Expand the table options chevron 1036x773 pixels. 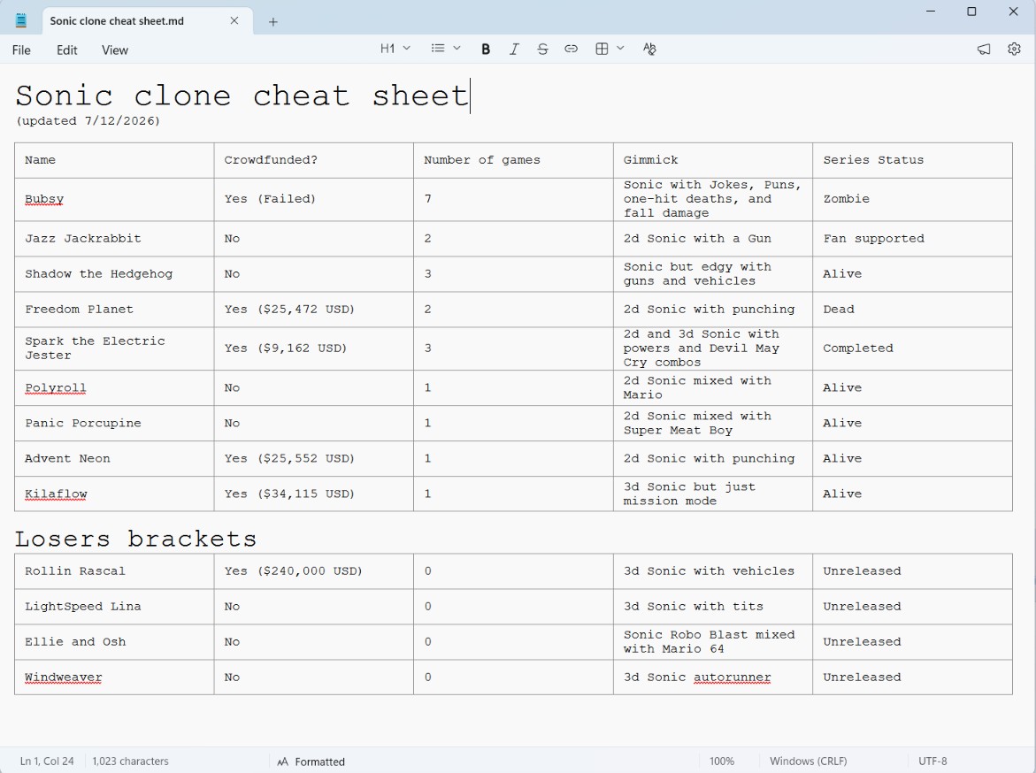(620, 49)
